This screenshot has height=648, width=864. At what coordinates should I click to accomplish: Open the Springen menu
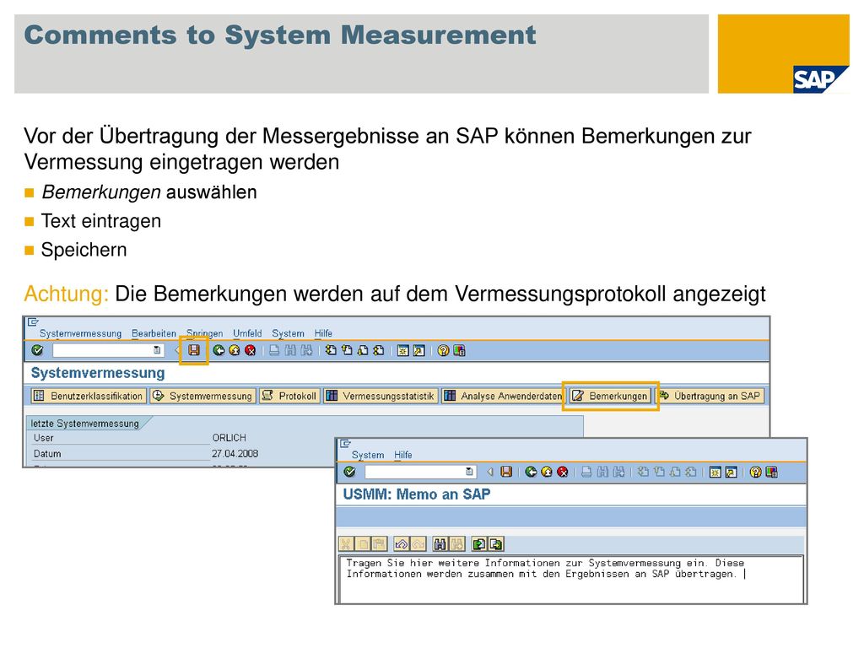(204, 333)
